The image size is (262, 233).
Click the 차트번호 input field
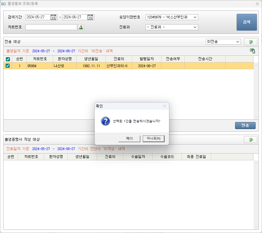(x=51, y=27)
